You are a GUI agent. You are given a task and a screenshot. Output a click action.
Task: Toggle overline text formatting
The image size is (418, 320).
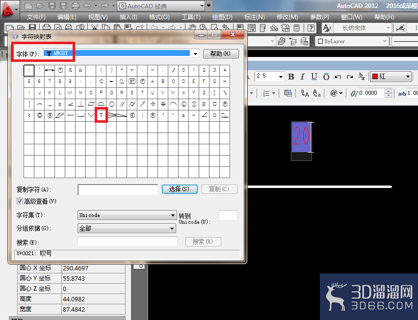326,77
